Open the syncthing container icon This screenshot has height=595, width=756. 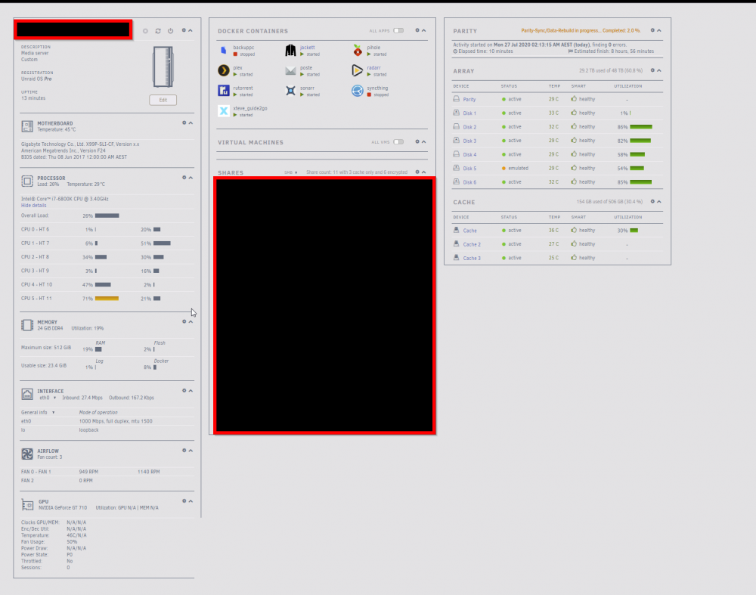pos(358,91)
